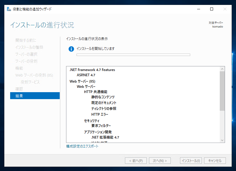Screen dimensions: 236x171
Task: Click scroll up arrow in feature list
Action: [x=222, y=69]
